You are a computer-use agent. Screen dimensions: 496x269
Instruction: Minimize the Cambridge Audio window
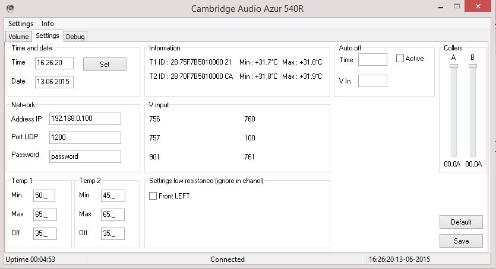441,7
